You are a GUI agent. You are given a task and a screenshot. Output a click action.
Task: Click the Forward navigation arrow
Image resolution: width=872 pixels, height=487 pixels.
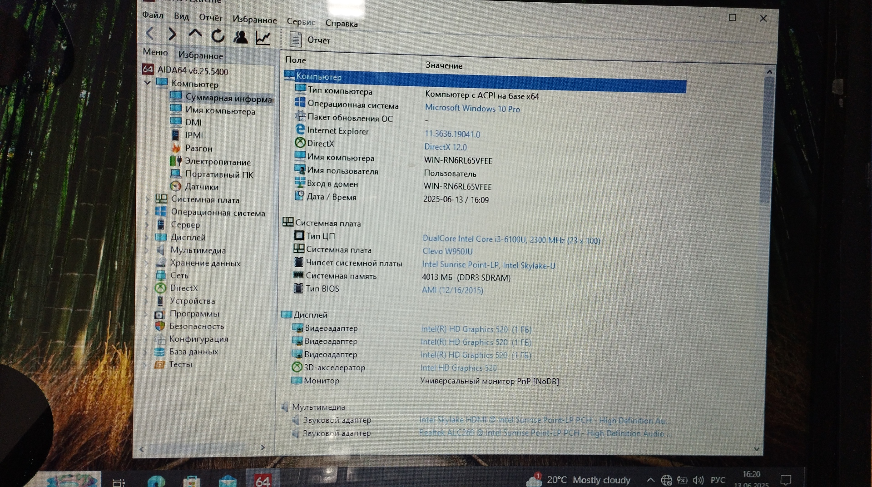[x=172, y=34]
